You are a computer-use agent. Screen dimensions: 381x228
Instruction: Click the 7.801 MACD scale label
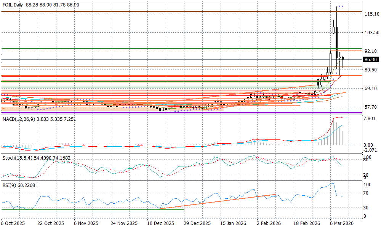[x=369, y=119]
